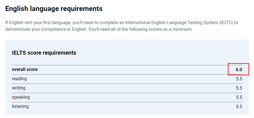Click the "English language requirements" heading
Viewport: 254px width, 118px height.
pos(54,9)
